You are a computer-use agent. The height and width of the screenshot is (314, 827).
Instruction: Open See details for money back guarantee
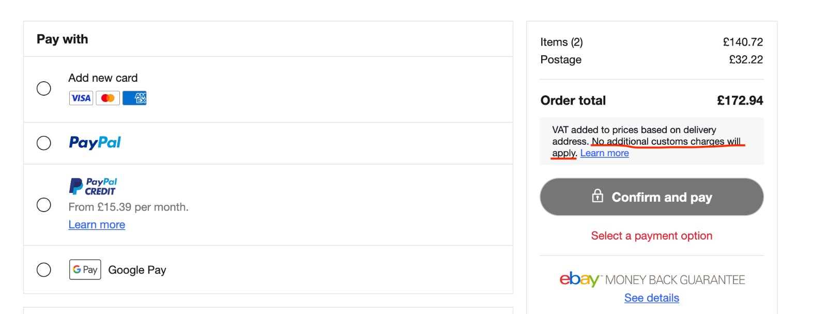pyautogui.click(x=652, y=298)
